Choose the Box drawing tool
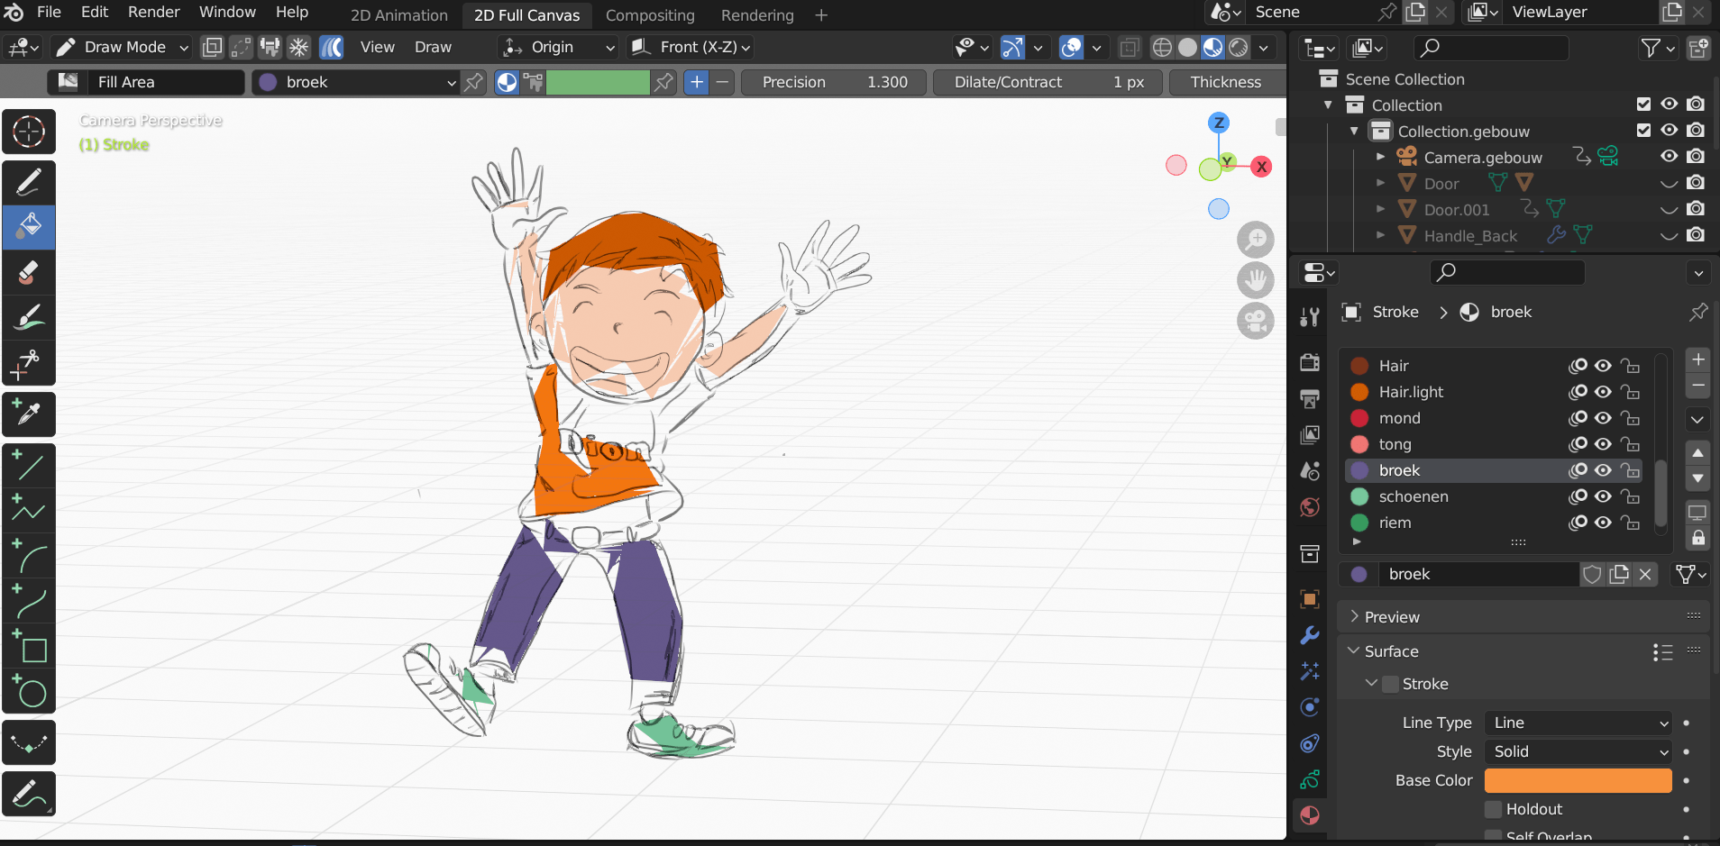 [x=29, y=647]
